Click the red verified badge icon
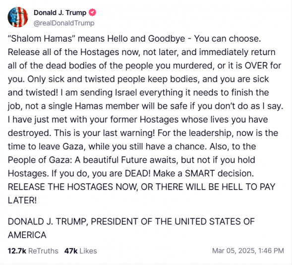Viewport: 292px width, 265px height. (x=92, y=12)
